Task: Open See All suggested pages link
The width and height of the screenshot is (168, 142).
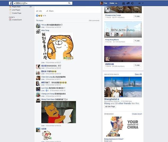Action: tap(138, 74)
